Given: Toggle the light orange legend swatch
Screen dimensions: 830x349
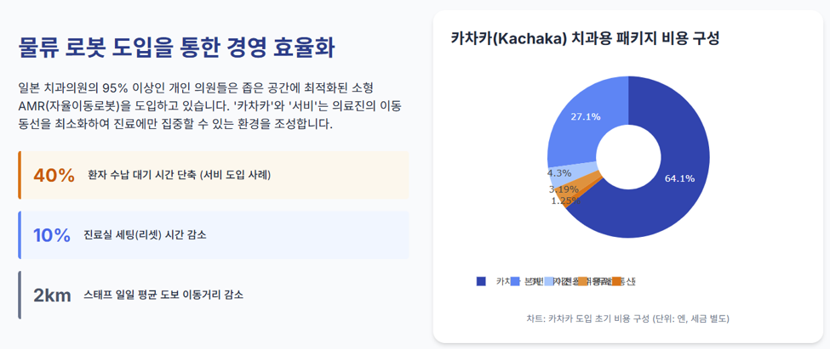Looking at the screenshot, I should click(583, 281).
